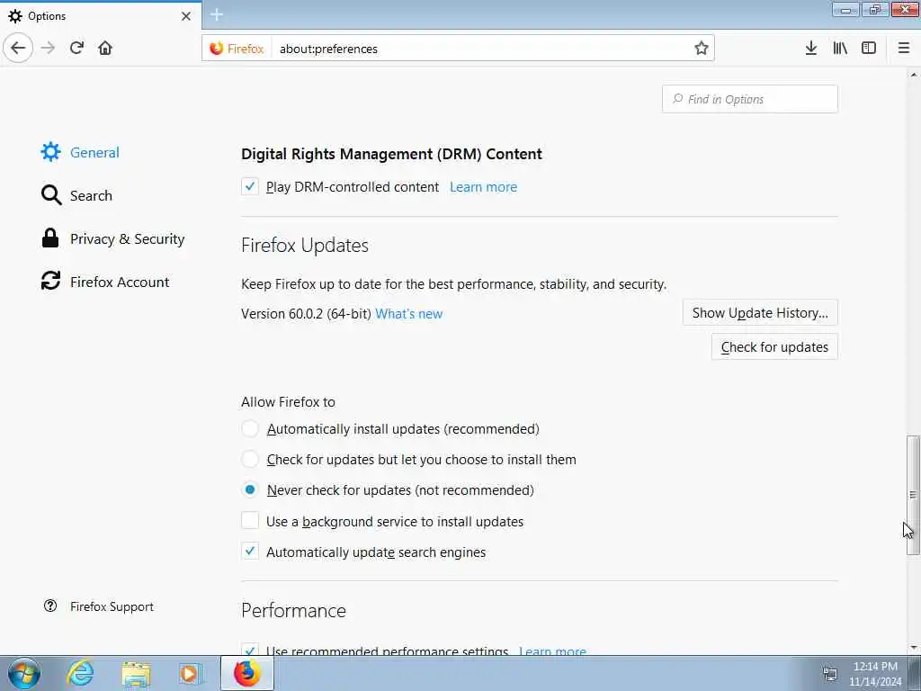
Task: Bookmark this page with the star icon
Action: (x=701, y=49)
